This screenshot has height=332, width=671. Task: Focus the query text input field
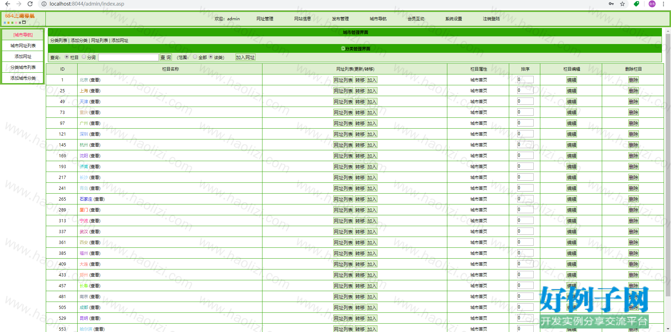129,57
